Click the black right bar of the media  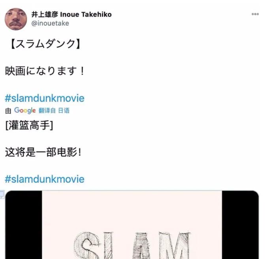click(x=241, y=225)
